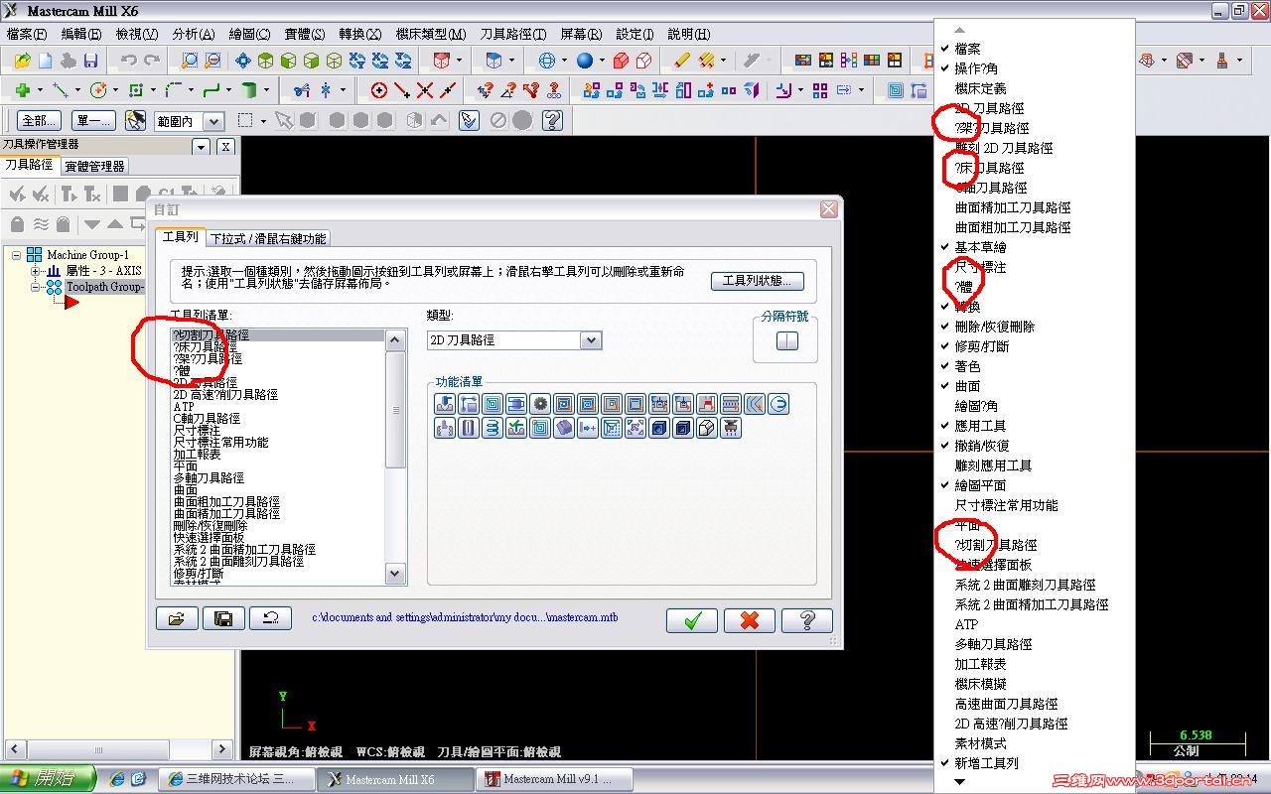1271x794 pixels.
Task: Click the 工具列狀態... button
Action: pyautogui.click(x=757, y=281)
